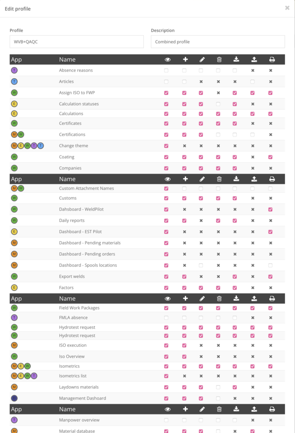
Task: Click the trash delete icon in first table header
Action: tap(219, 60)
